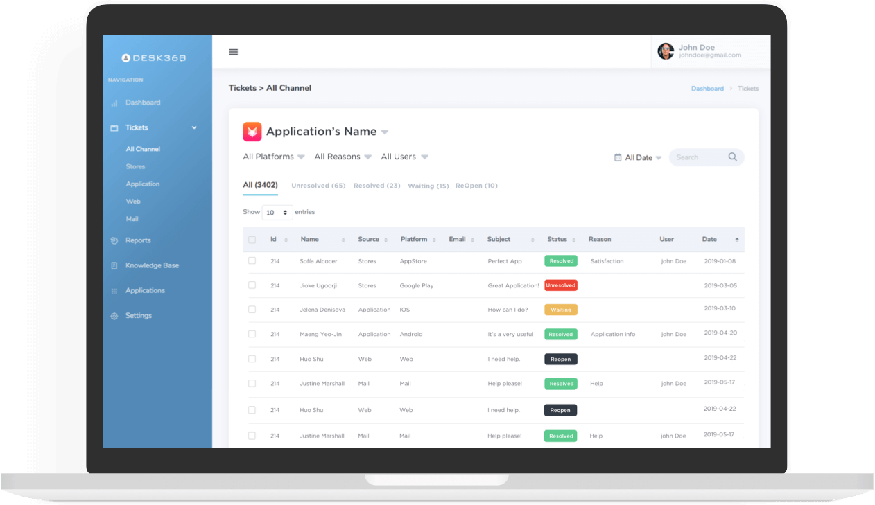Image resolution: width=875 pixels, height=505 pixels.
Task: Open the Show entries count selector
Action: click(x=277, y=213)
